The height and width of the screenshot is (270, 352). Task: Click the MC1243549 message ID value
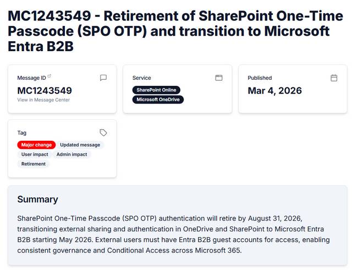pyautogui.click(x=45, y=90)
